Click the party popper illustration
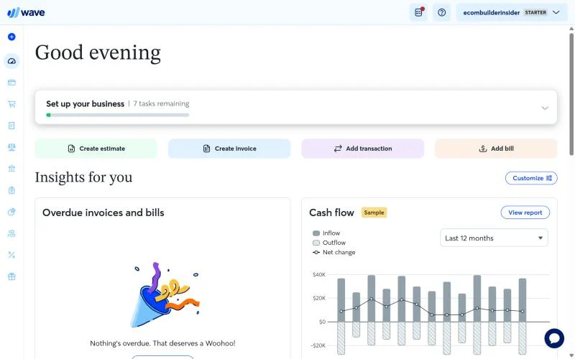 (166, 295)
